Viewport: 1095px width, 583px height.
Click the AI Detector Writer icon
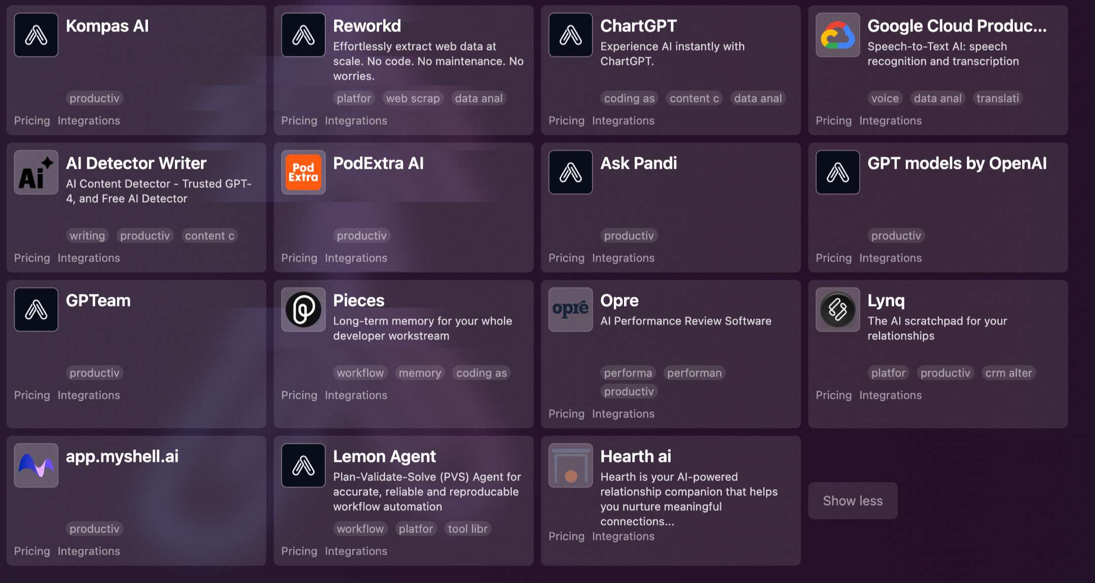(36, 172)
